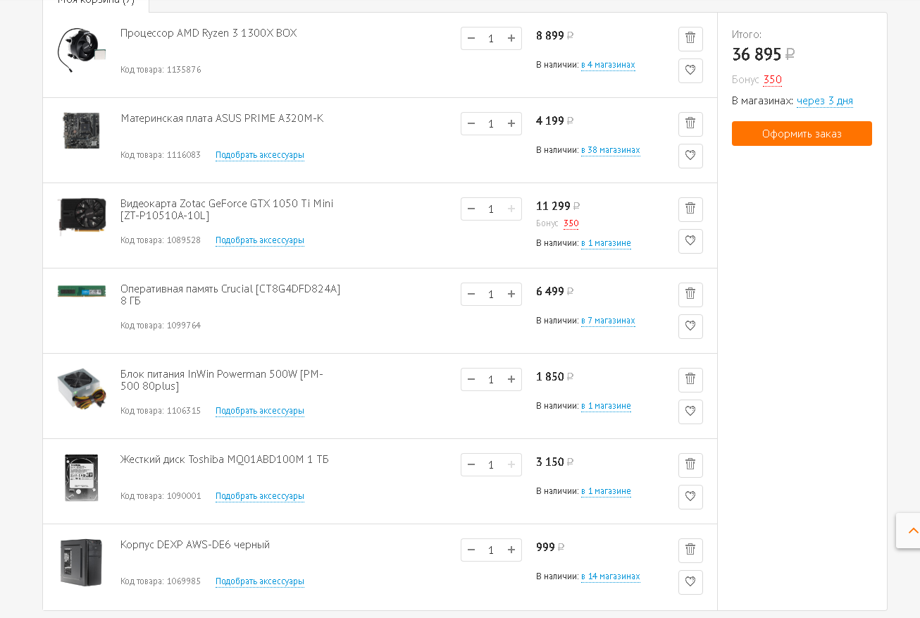Decrease quantity of ASUS PRIME A320M-K

click(x=471, y=123)
